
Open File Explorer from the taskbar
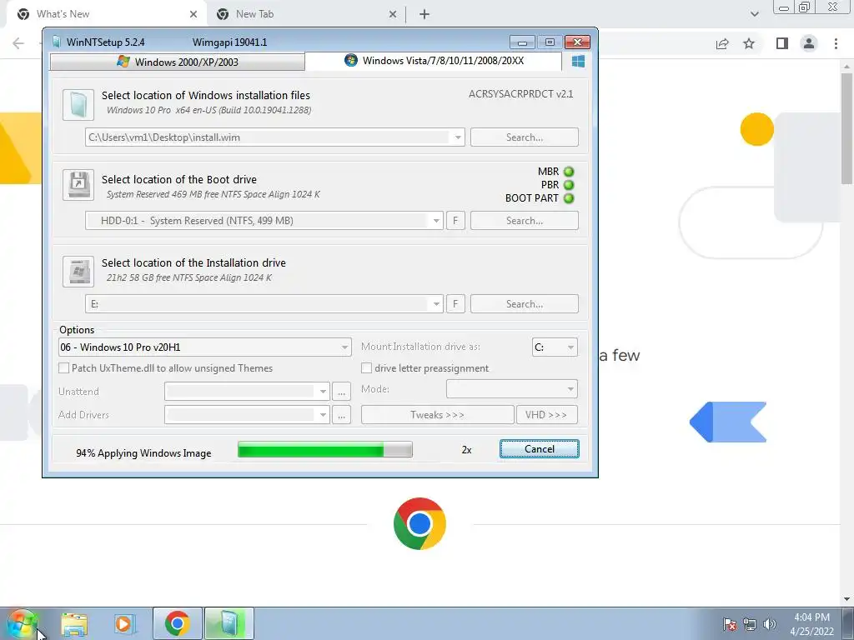point(74,624)
